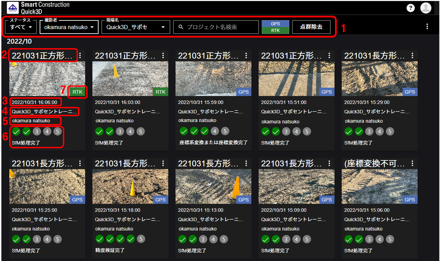Open the kebab menu on the 15:59:00 card
Viewport: 440px width, 261px height.
[246, 55]
